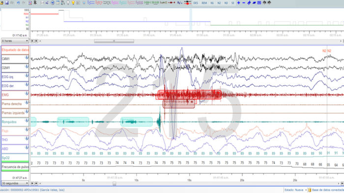Toggle the EMG channel arrow
Screen dimensions: 344x193
tap(27, 94)
